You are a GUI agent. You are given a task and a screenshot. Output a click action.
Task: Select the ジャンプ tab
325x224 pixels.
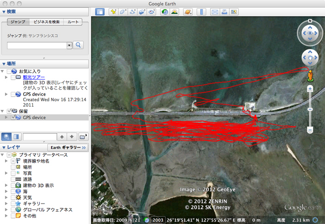(x=18, y=22)
